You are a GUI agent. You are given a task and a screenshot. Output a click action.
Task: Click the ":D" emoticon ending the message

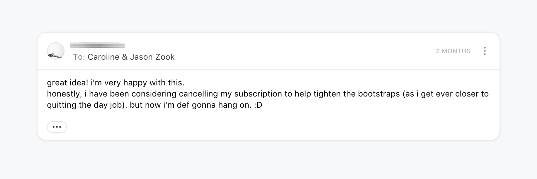[x=258, y=105]
